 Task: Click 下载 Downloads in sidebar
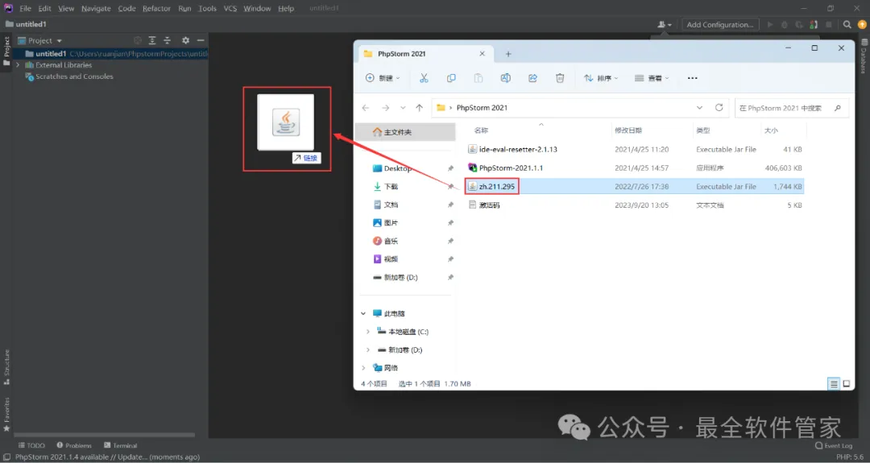click(x=391, y=187)
